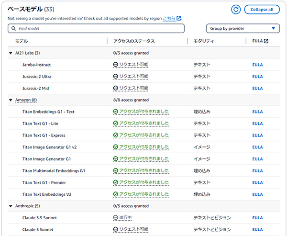Click the 0/3 access granted text
The height and width of the screenshot is (236, 287).
pyautogui.click(x=131, y=53)
